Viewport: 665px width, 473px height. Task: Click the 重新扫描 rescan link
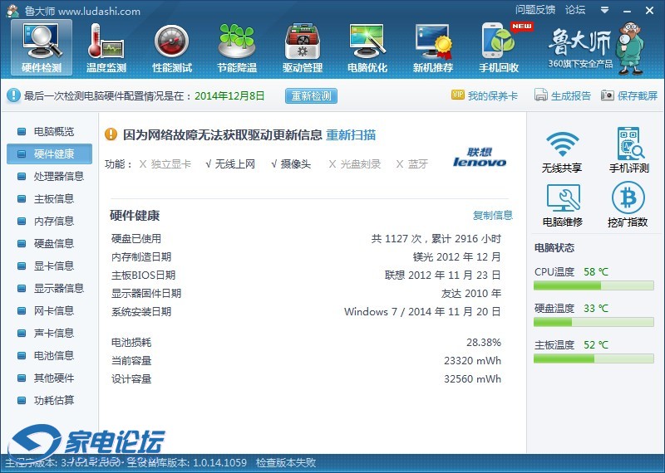pyautogui.click(x=350, y=134)
